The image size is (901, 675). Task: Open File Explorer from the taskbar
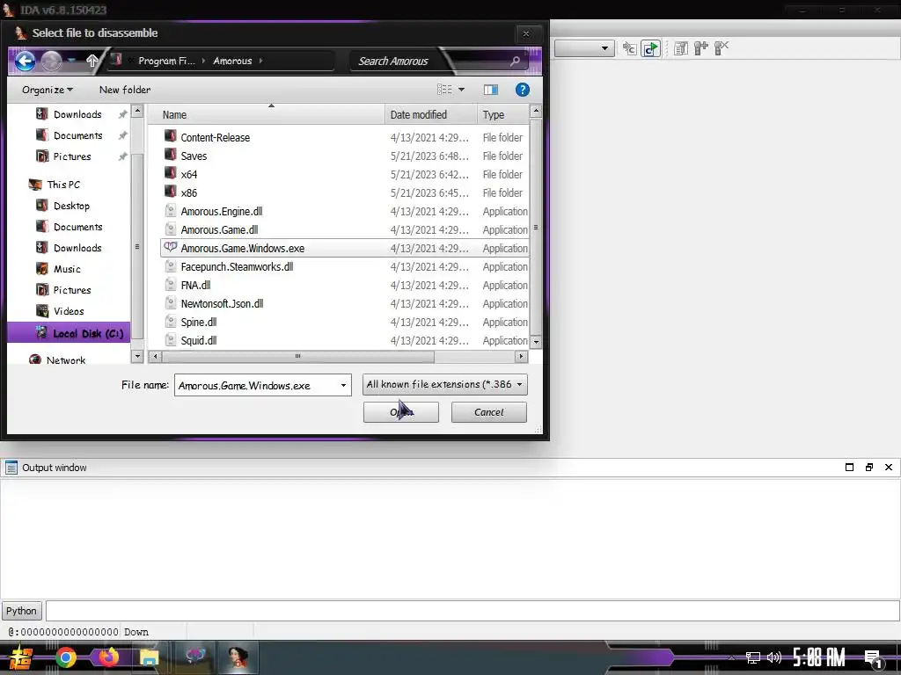(149, 657)
